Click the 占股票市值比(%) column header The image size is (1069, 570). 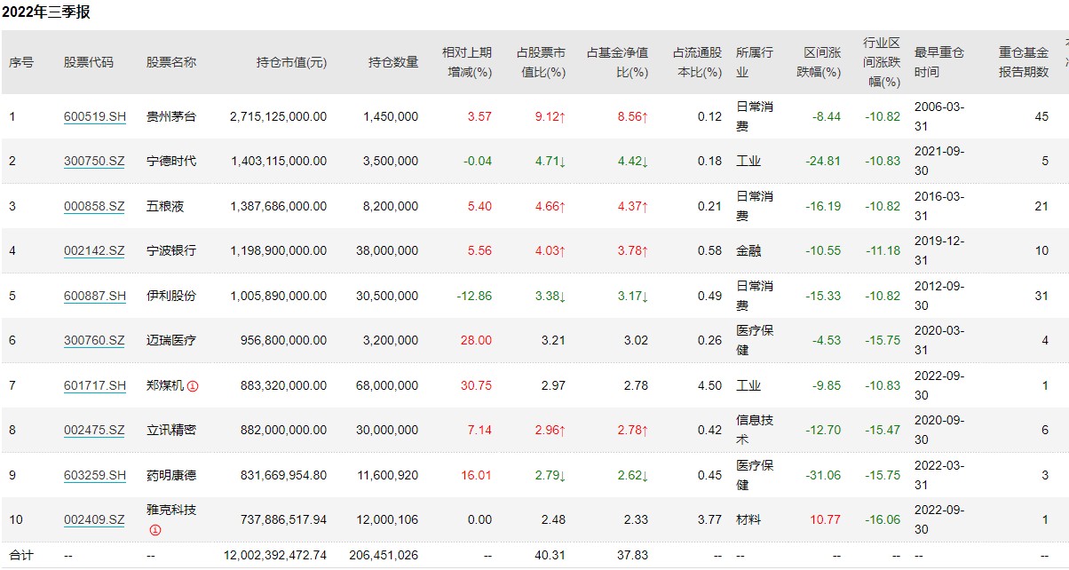pos(541,62)
